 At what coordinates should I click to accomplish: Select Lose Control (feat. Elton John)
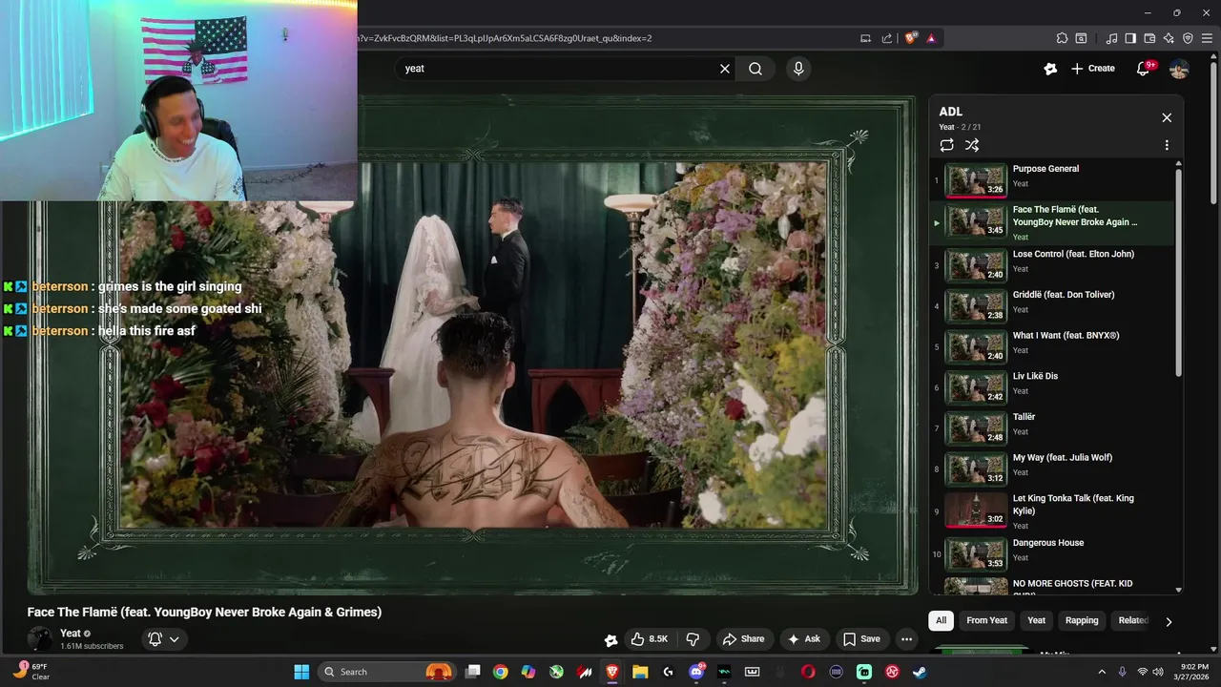(x=1053, y=265)
